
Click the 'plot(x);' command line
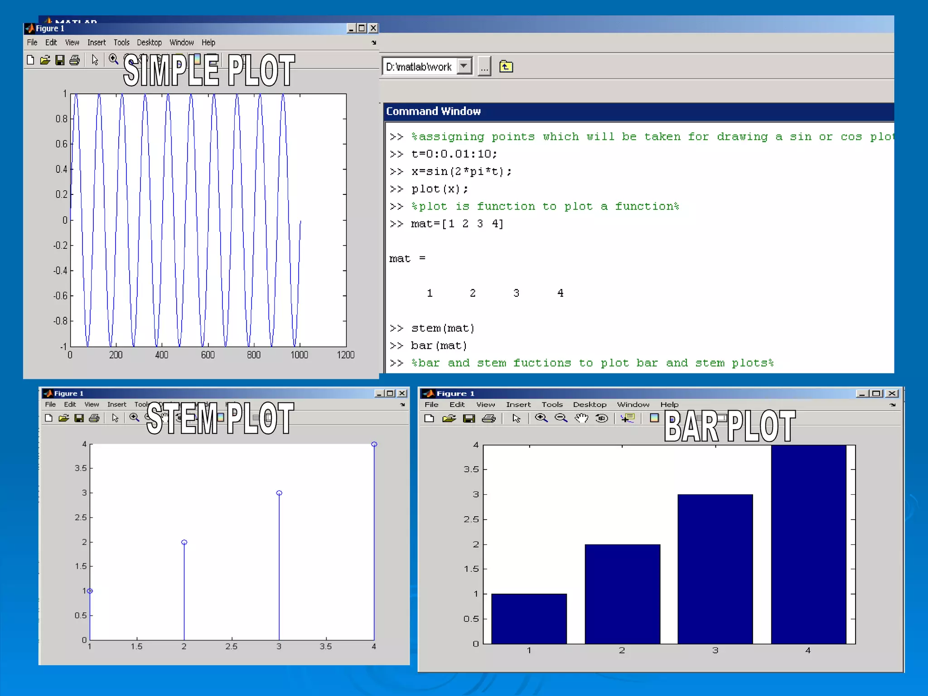[440, 189]
